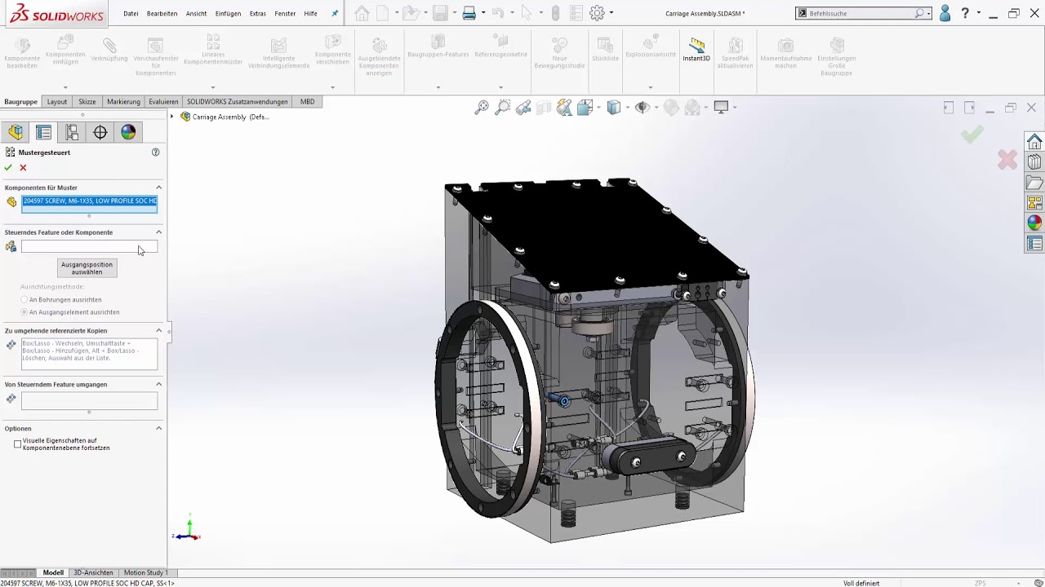Select An Ausgangselement ausrichten radio button
Image resolution: width=1045 pixels, height=587 pixels.
click(24, 311)
